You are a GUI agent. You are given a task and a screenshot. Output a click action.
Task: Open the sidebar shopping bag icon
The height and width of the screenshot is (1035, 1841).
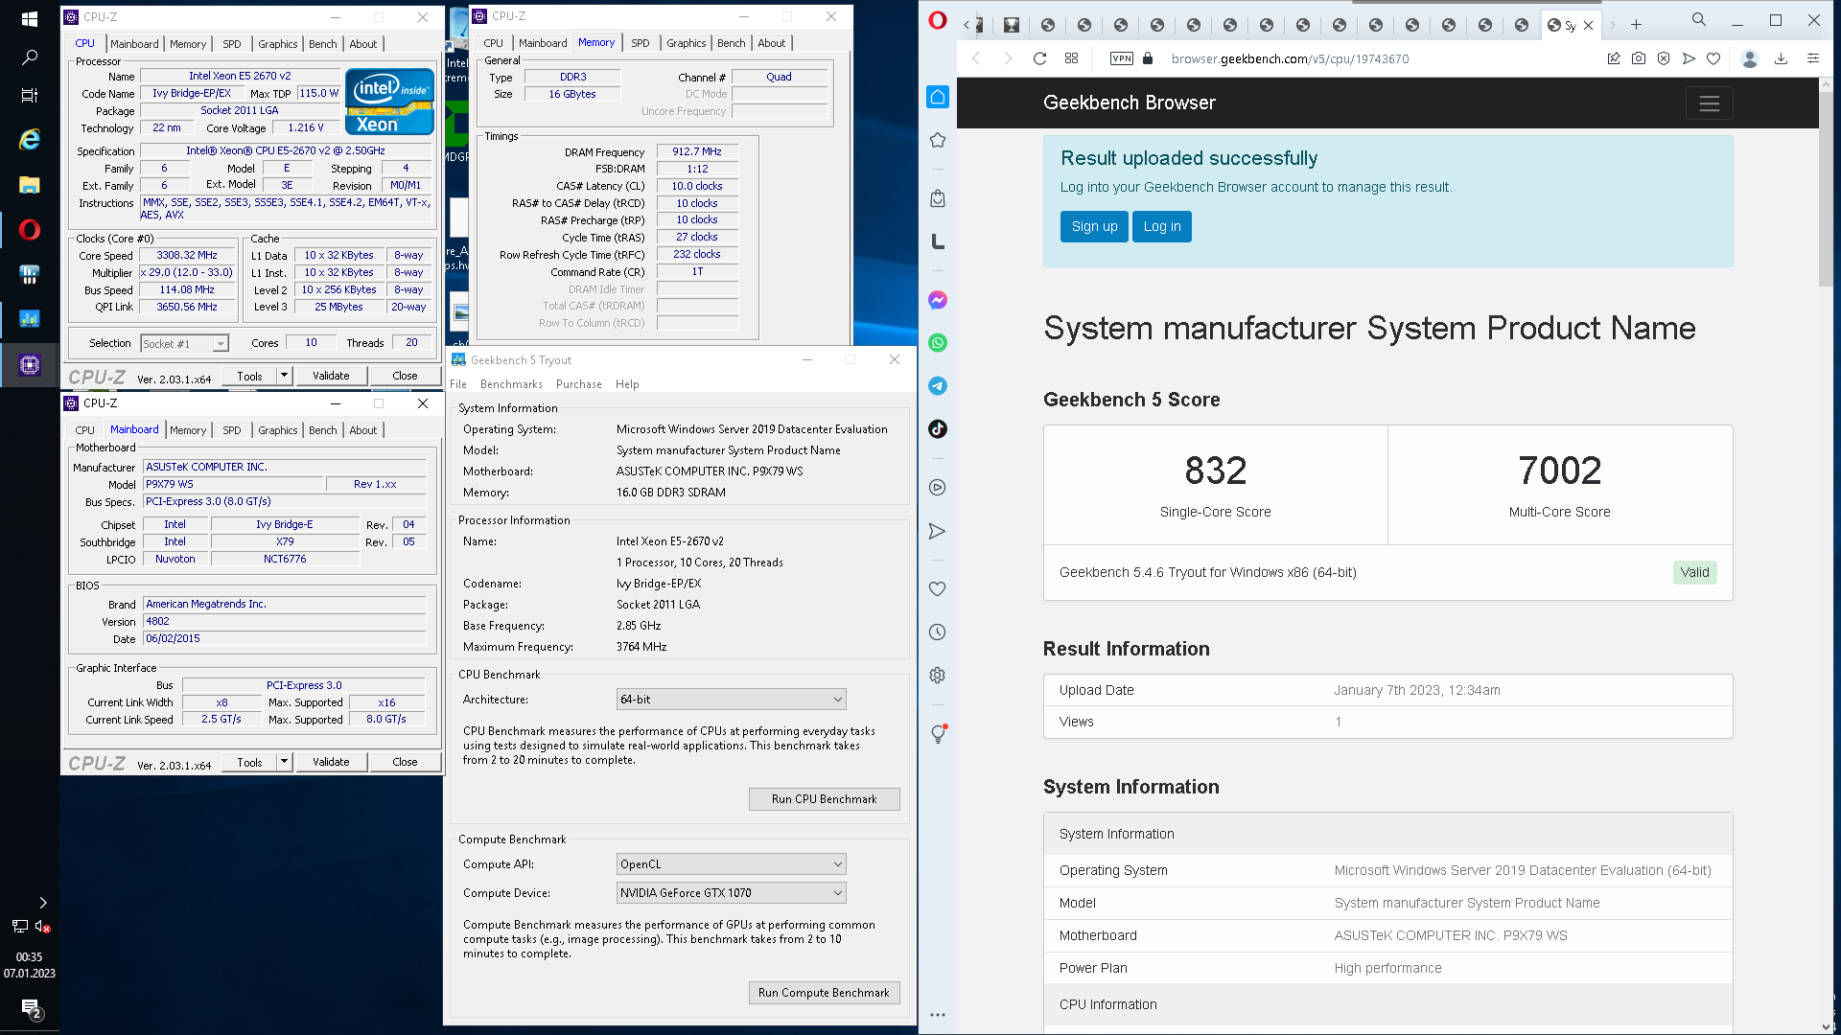(x=938, y=198)
